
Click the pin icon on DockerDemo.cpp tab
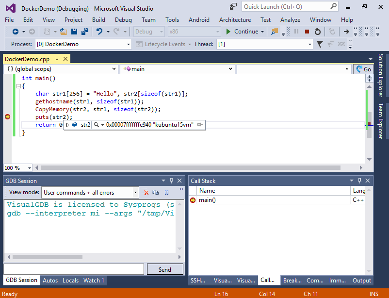(x=57, y=59)
